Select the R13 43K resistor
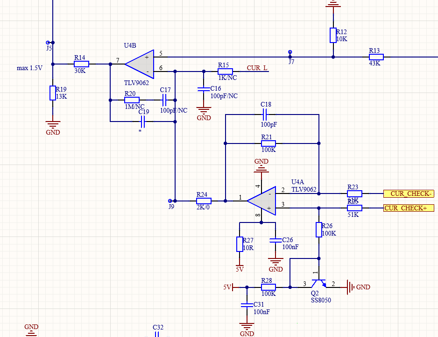 (x=376, y=57)
